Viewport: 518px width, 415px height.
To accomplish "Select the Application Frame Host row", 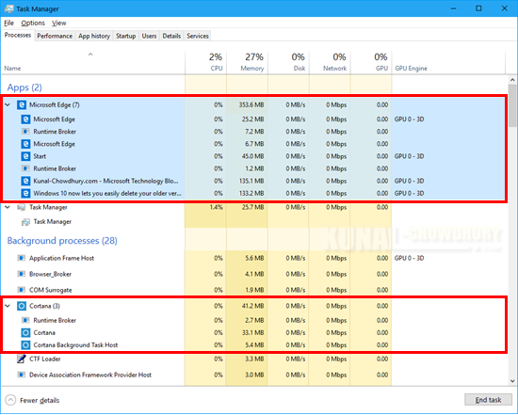I will pyautogui.click(x=253, y=258).
